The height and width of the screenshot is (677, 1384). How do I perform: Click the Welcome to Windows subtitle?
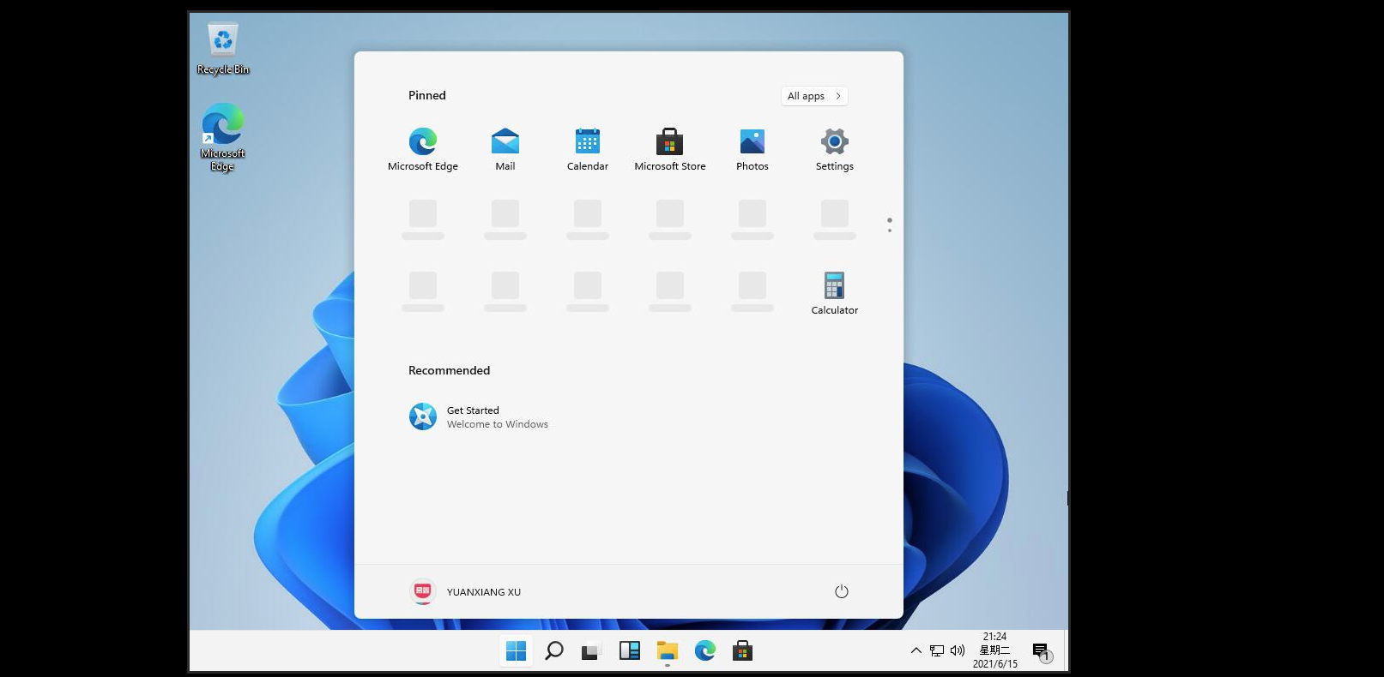click(498, 424)
